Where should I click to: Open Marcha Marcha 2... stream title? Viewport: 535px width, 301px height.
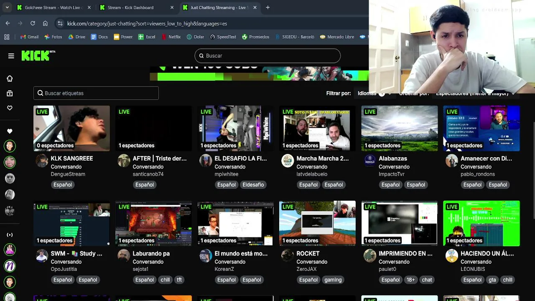pyautogui.click(x=322, y=158)
